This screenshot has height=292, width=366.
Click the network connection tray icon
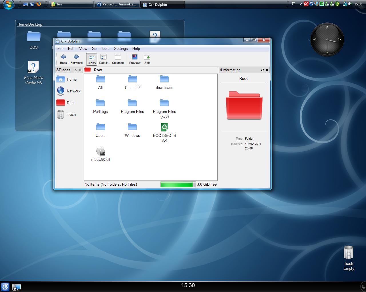coord(345,4)
